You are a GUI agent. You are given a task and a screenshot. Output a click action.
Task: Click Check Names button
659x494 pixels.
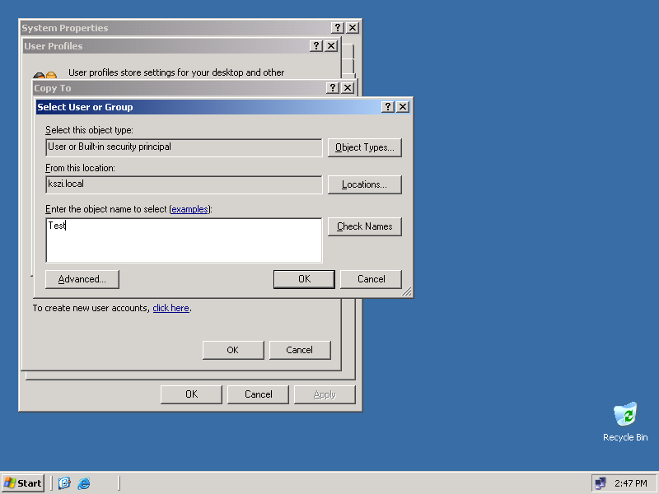tap(365, 226)
